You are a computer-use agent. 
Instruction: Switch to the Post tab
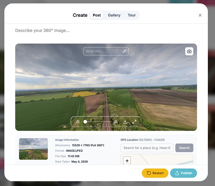coord(97,15)
